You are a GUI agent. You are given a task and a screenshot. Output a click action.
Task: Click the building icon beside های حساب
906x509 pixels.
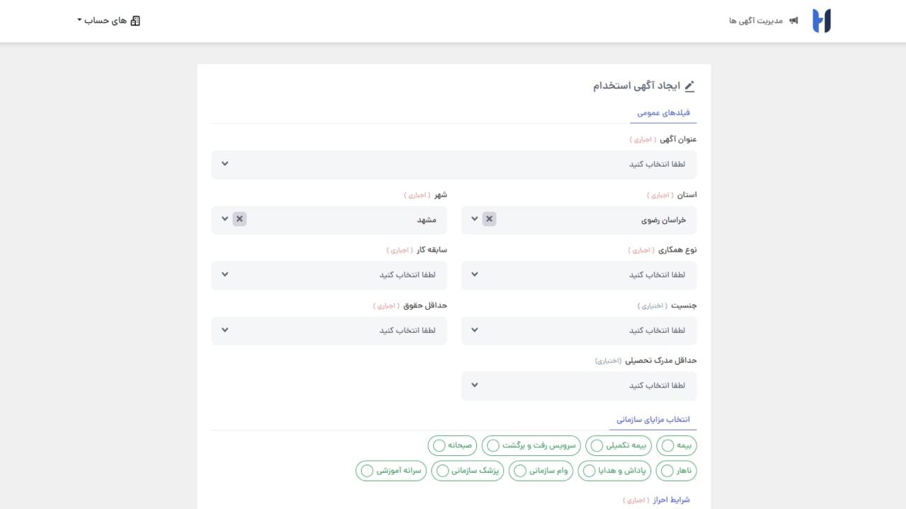coord(135,21)
